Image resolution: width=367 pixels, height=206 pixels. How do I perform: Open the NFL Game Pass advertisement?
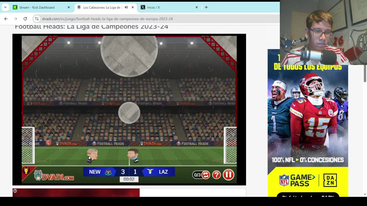point(308,123)
